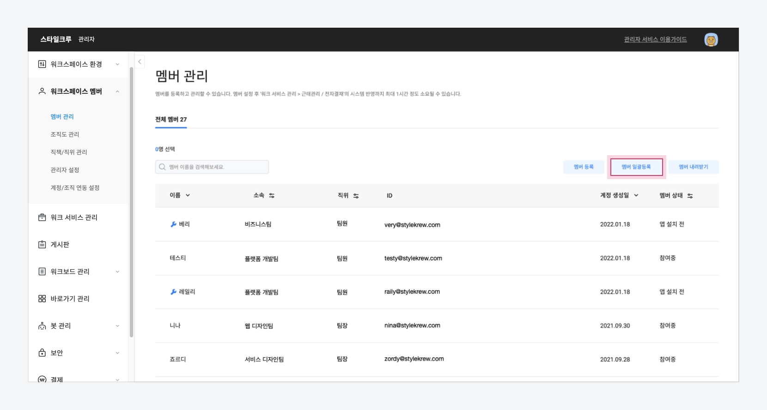This screenshot has width=767, height=410.
Task: Select 조직도 관리 in the sidebar
Action: (x=65, y=134)
